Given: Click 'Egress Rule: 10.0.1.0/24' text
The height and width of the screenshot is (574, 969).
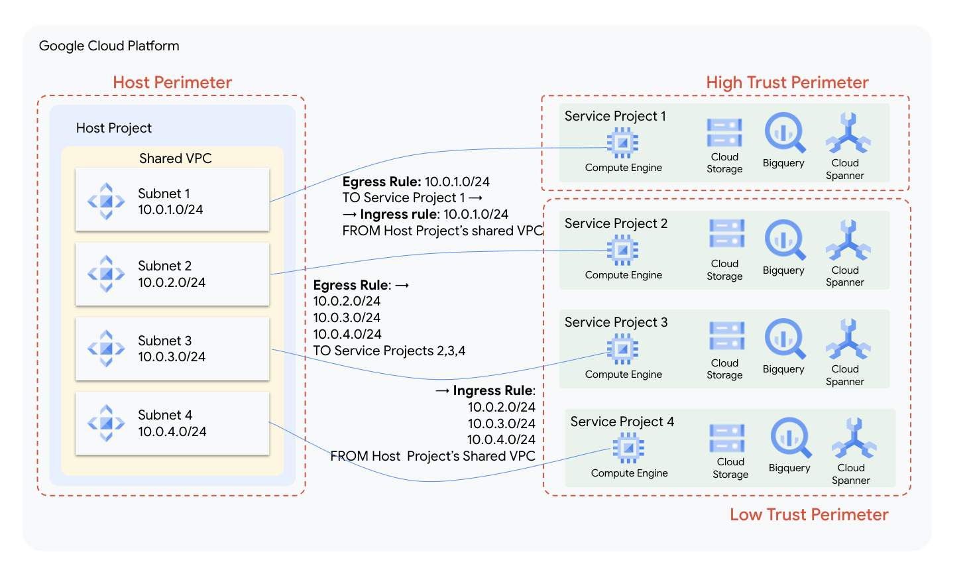Looking at the screenshot, I should pos(416,182).
